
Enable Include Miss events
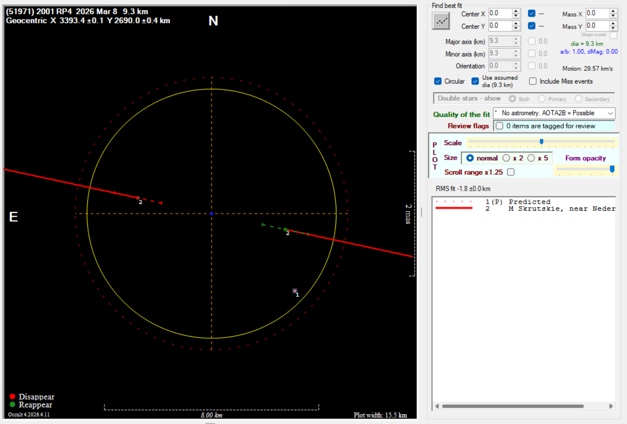coord(533,81)
